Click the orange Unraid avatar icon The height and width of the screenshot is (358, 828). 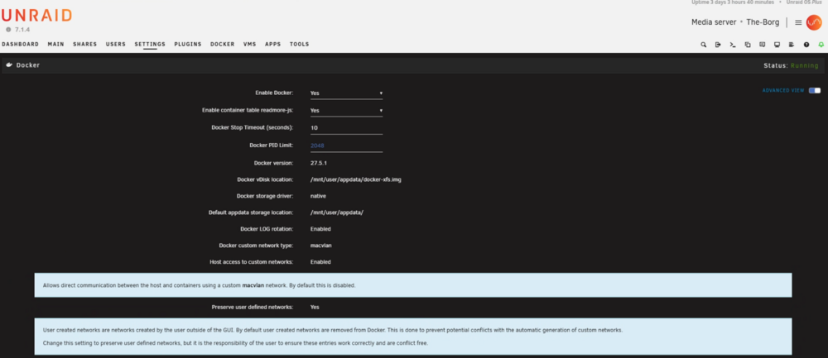(814, 22)
